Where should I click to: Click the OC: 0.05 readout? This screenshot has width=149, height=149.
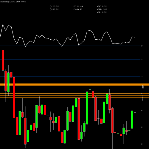[102, 7]
